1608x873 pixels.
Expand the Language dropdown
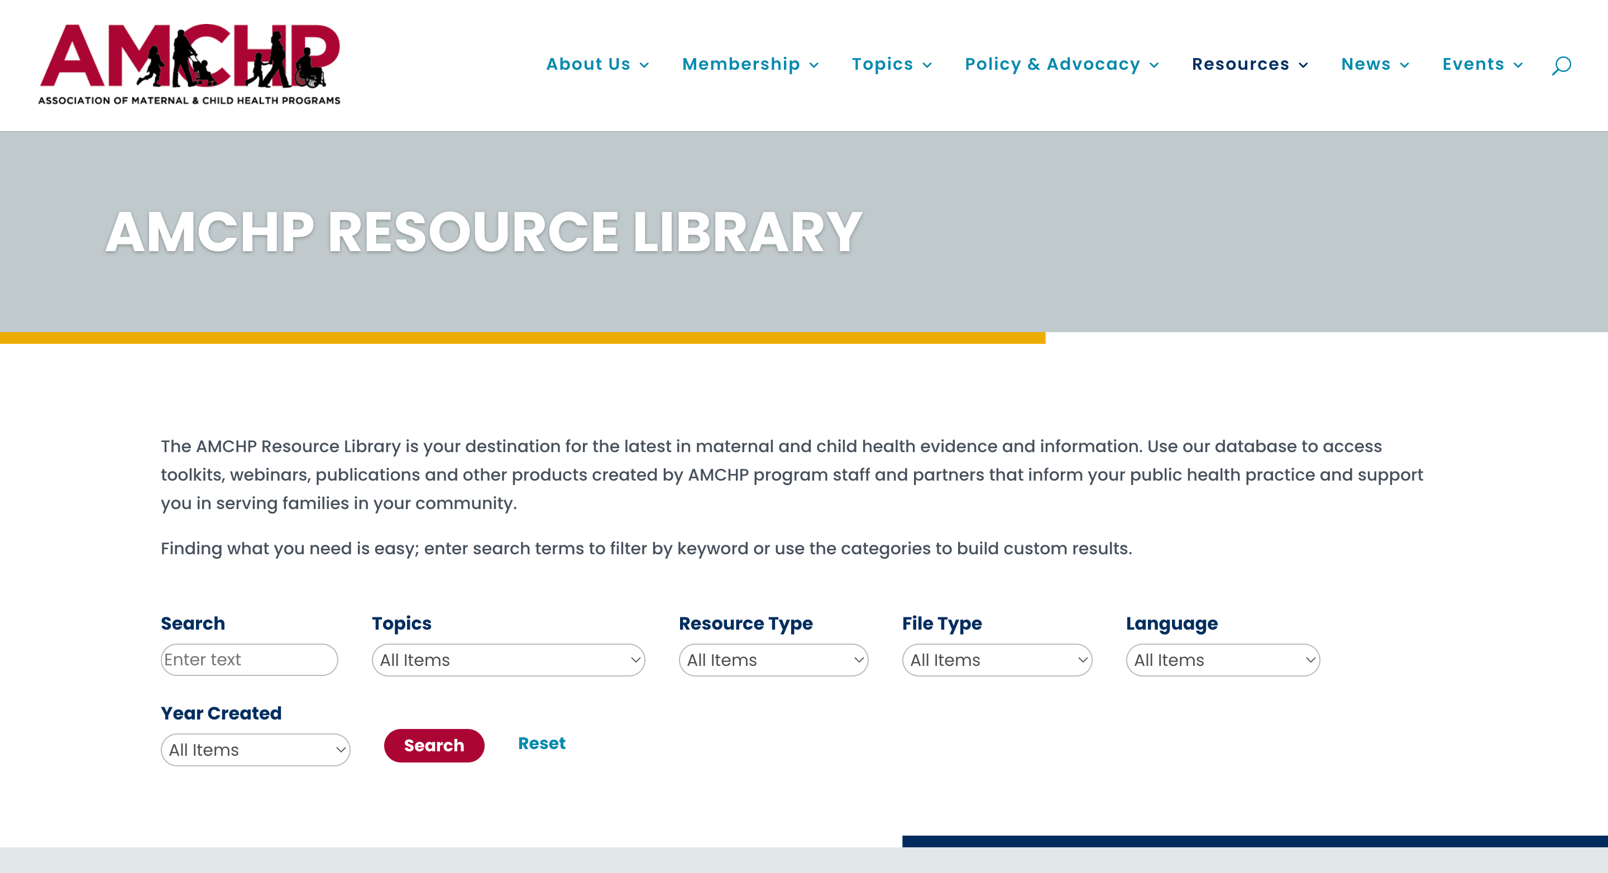click(x=1223, y=660)
